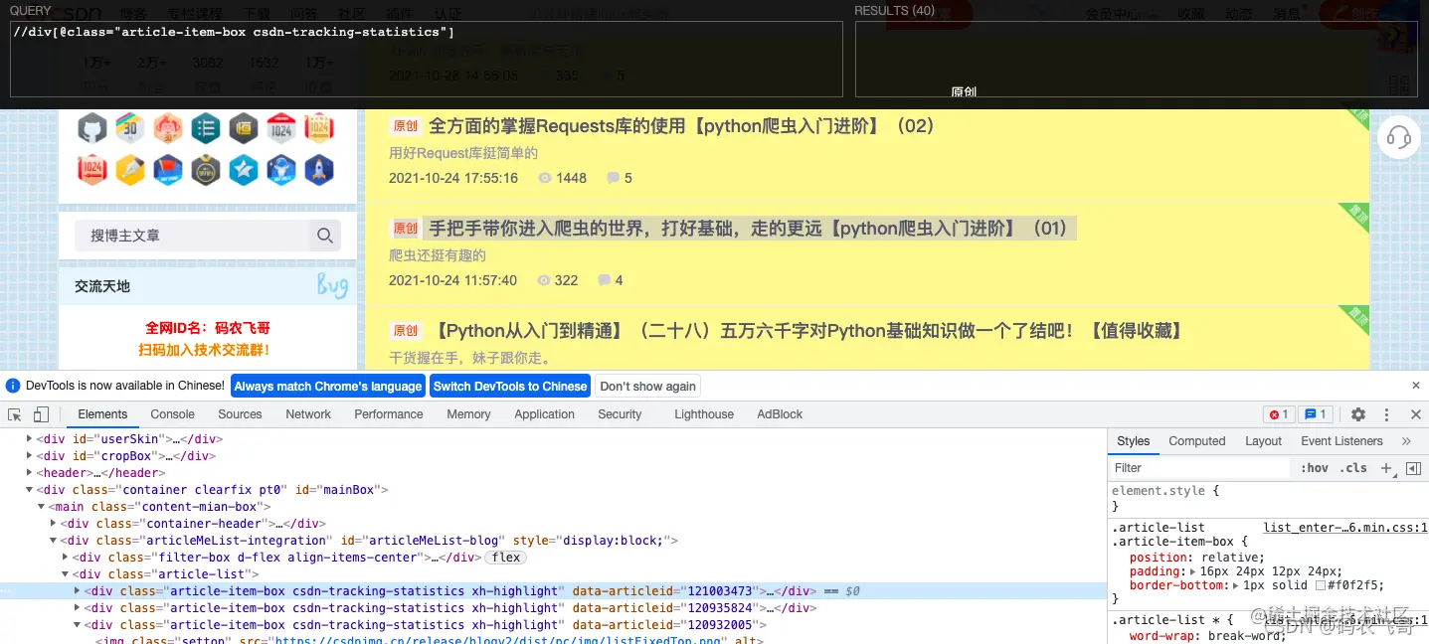Click the comment icon beside 322 views
This screenshot has width=1429, height=644.
[x=604, y=281]
